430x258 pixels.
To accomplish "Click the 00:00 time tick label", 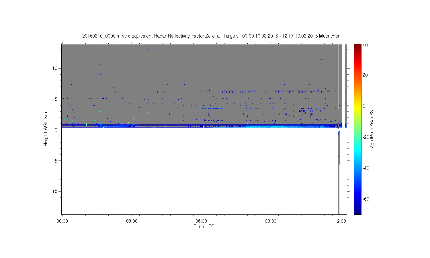I will (x=62, y=221).
